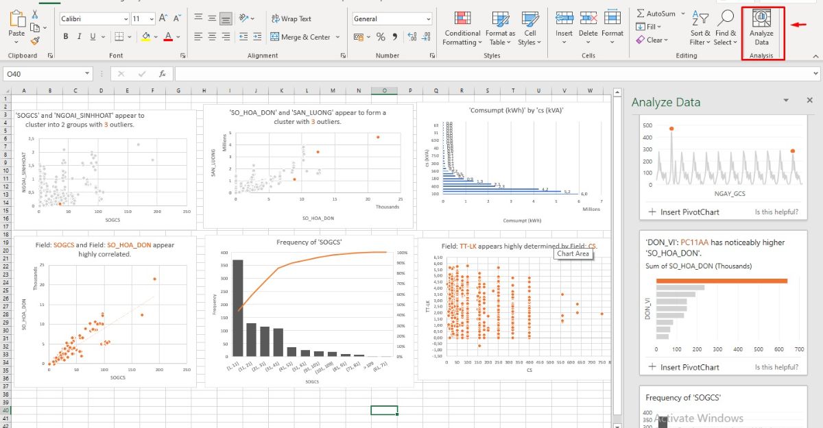Image resolution: width=823 pixels, height=428 pixels.
Task: Click the Cut scissors icon
Action: 36,14
